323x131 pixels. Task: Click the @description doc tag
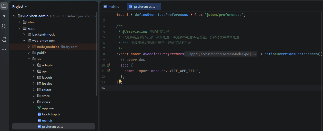pos(135,31)
